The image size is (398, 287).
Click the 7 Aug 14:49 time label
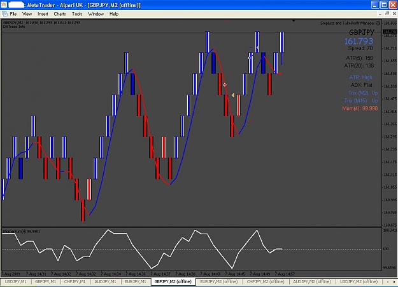pos(260,274)
